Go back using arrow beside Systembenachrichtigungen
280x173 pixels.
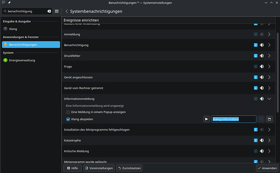[67, 11]
